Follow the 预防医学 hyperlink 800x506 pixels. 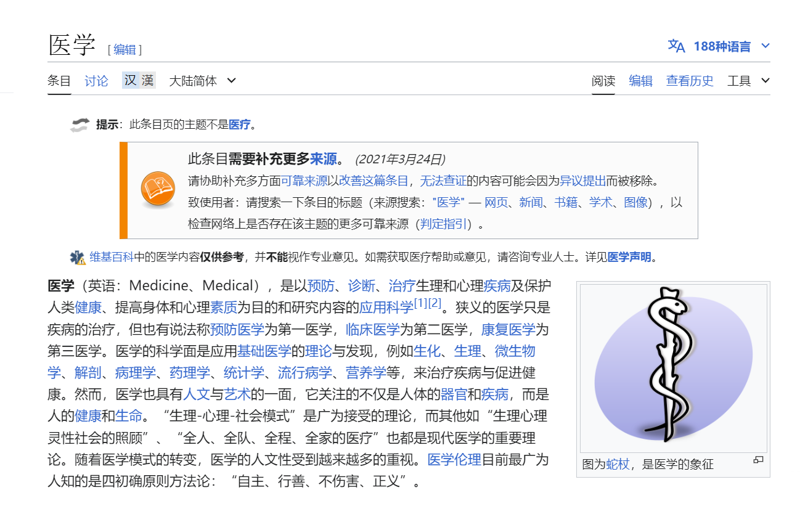coord(237,329)
